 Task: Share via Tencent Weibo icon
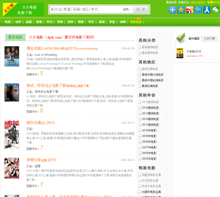click(198, 10)
